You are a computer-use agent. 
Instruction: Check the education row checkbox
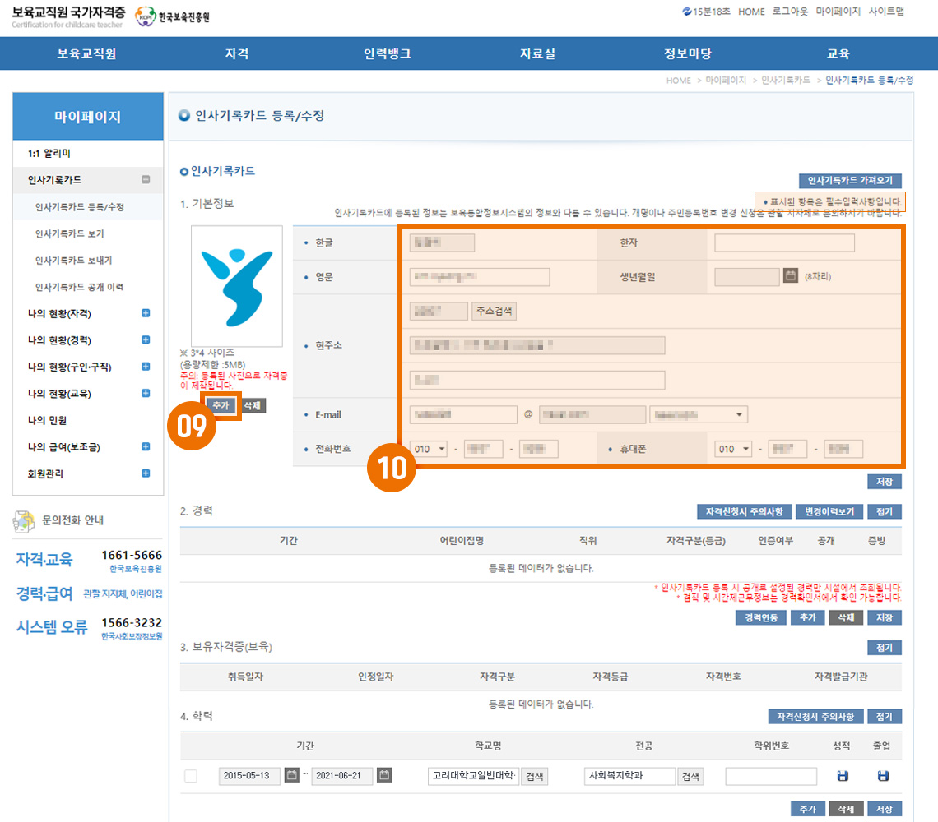tap(191, 776)
